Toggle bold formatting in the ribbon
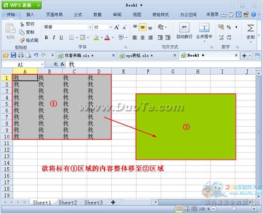 tap(46, 38)
